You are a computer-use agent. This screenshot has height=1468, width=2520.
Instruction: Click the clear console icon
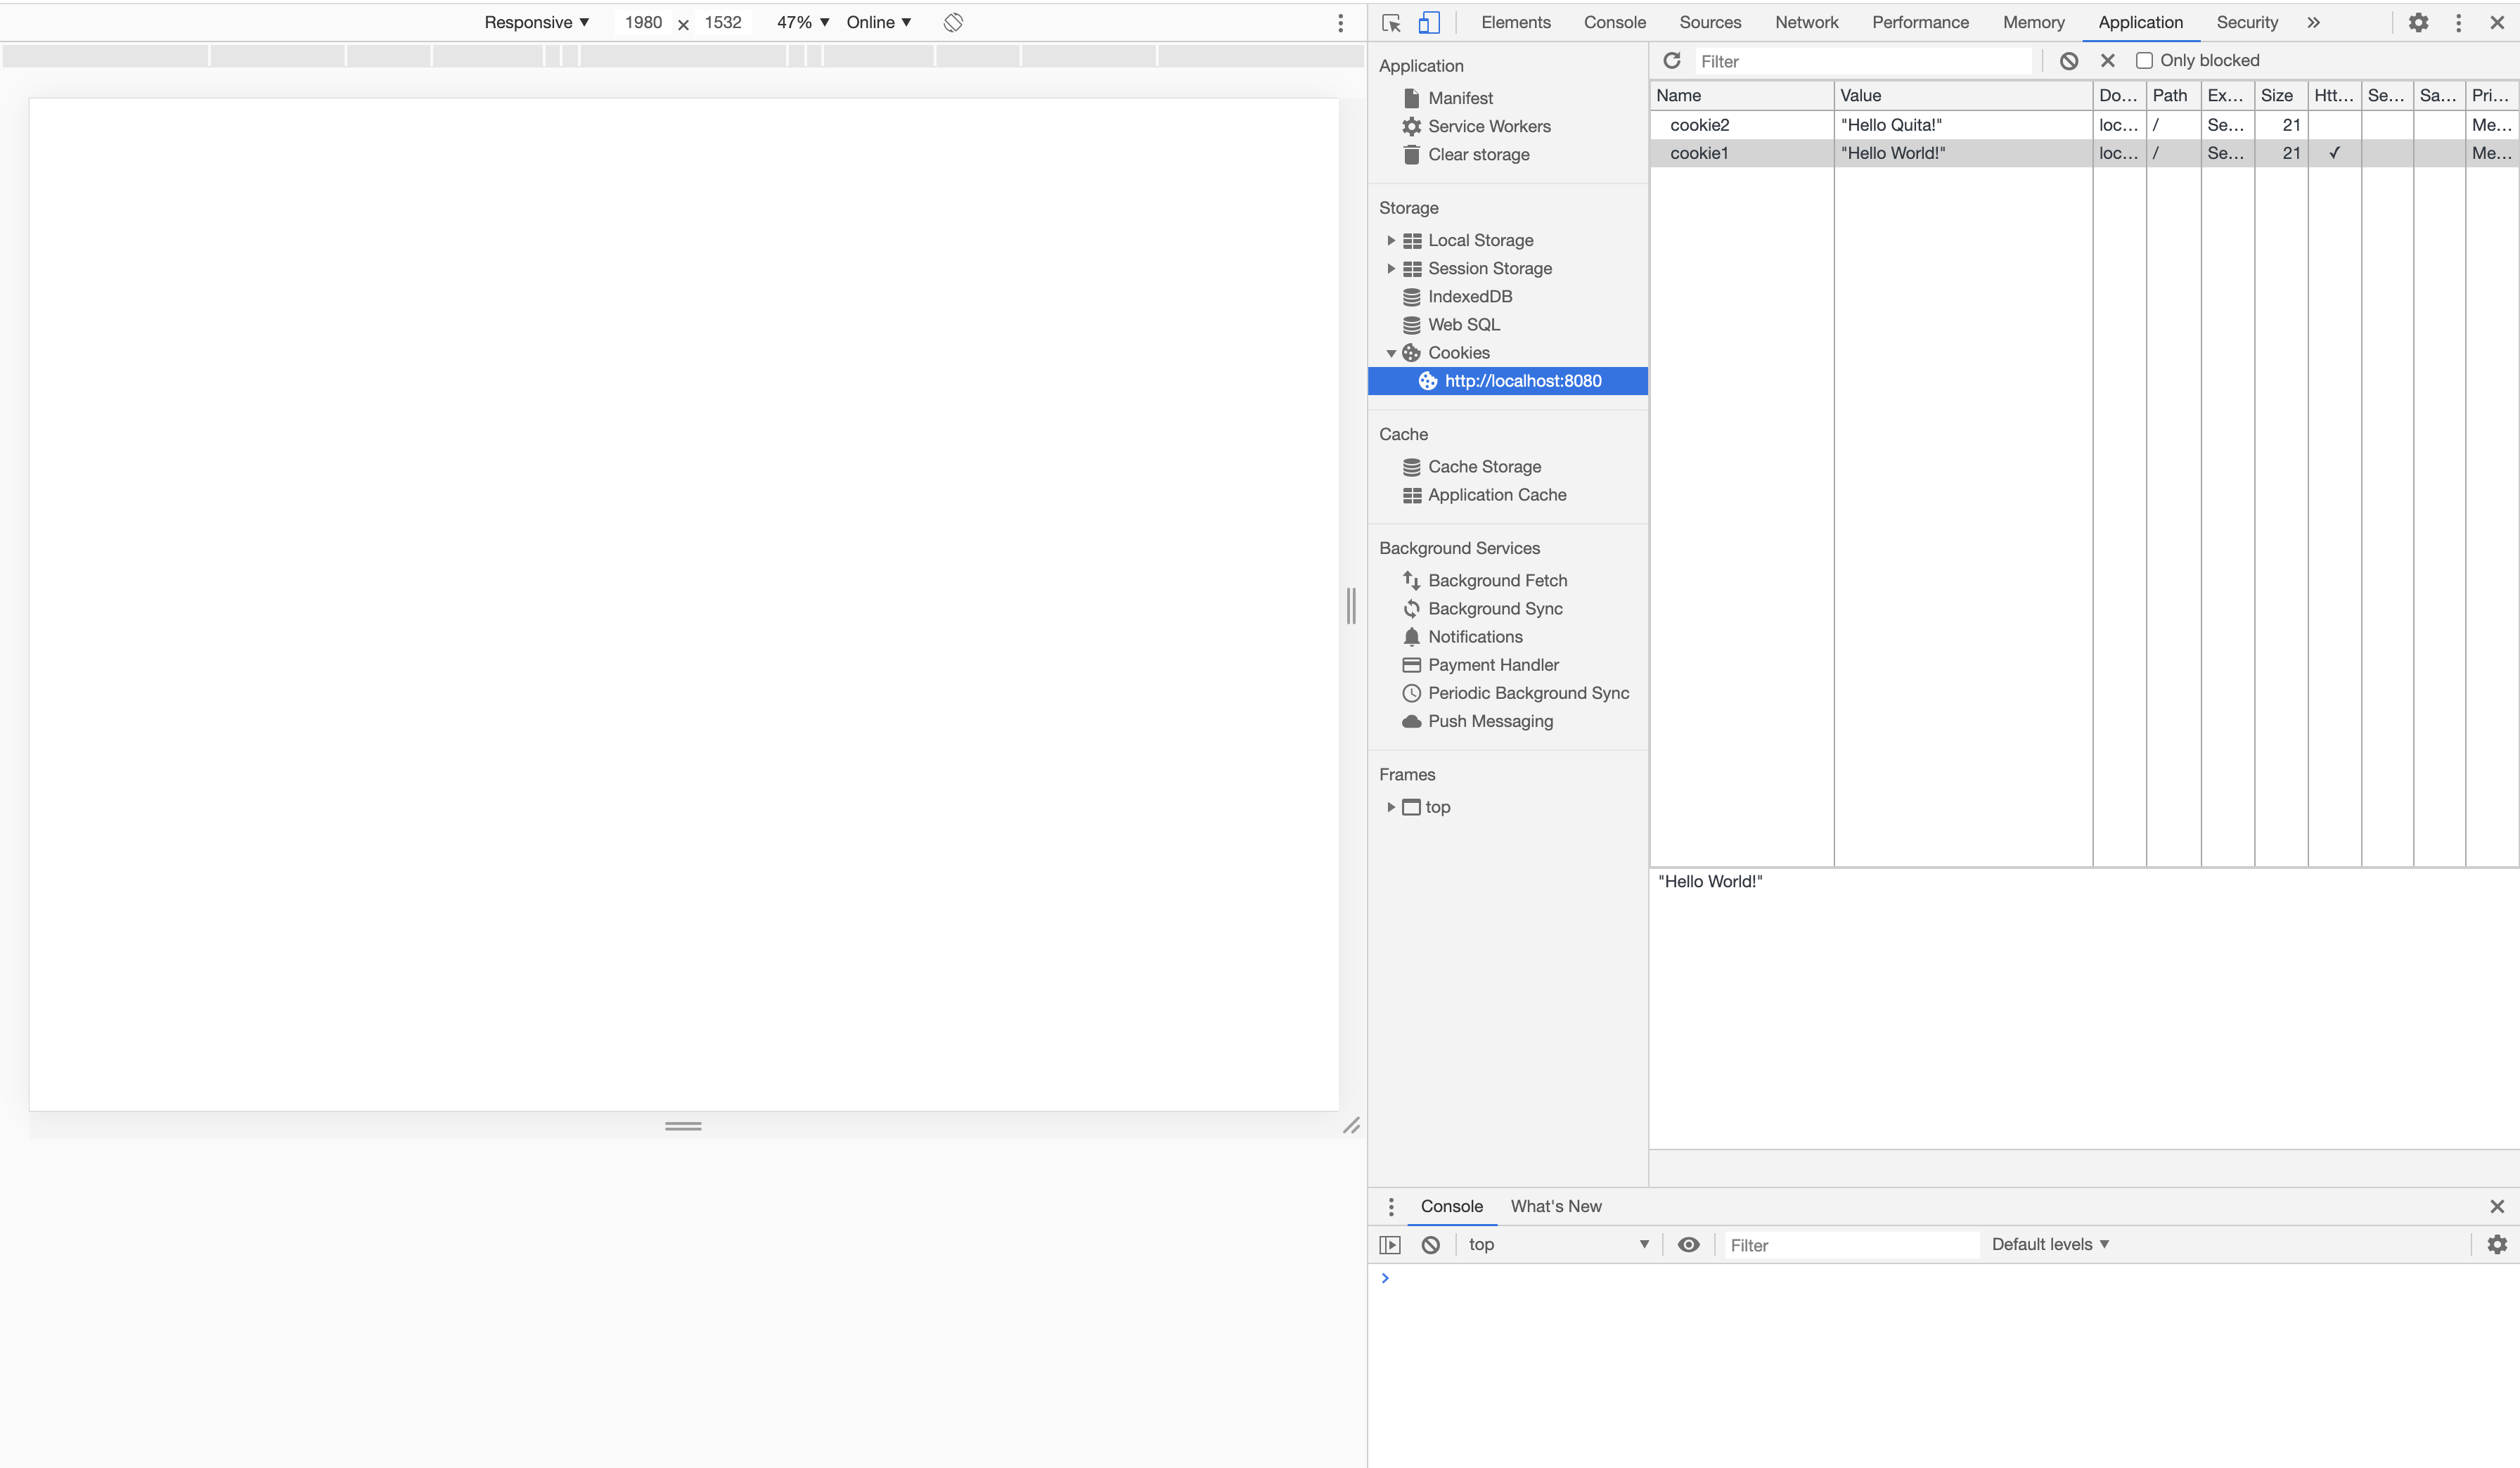pos(1431,1244)
